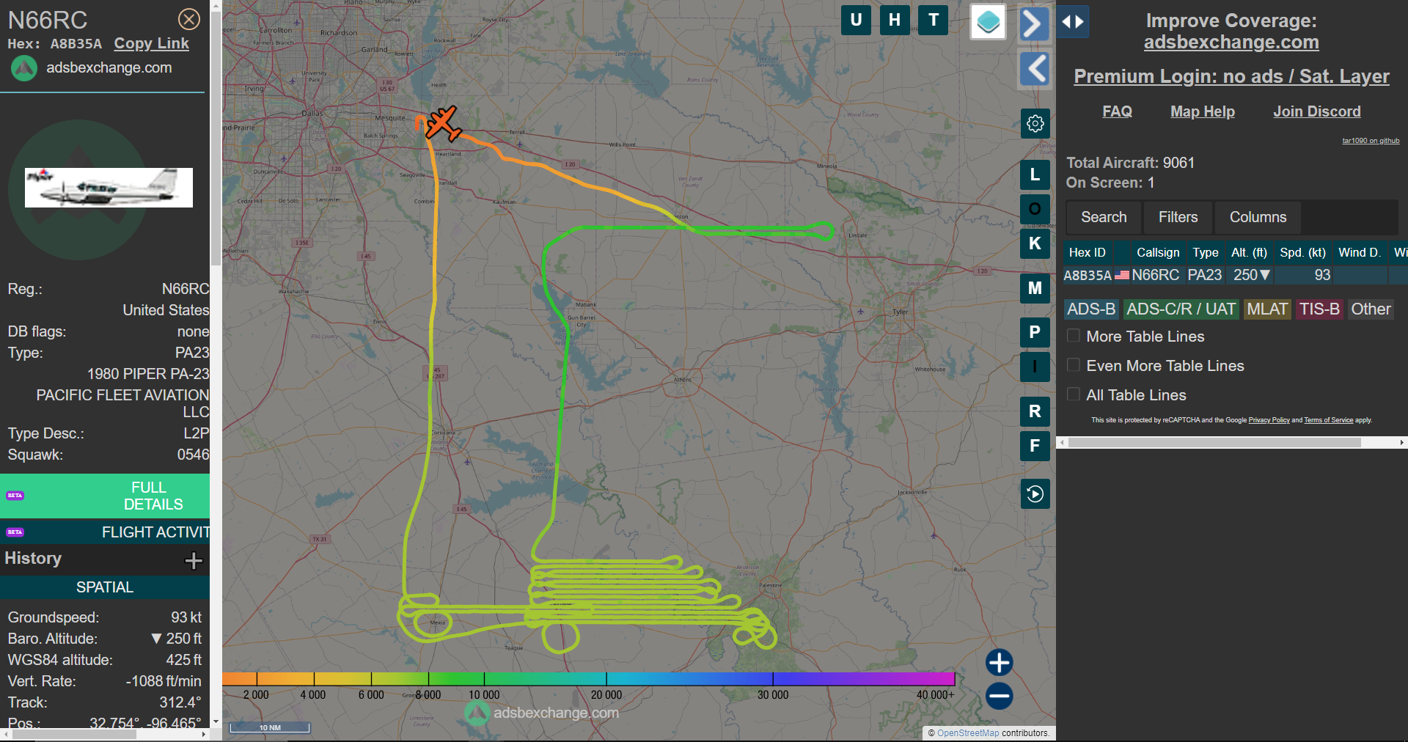
Task: Toggle the M map button
Action: click(x=1035, y=288)
